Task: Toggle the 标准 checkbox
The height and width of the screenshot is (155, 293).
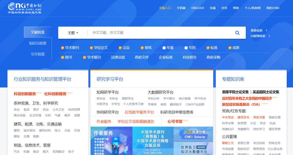Action: tap(208, 48)
